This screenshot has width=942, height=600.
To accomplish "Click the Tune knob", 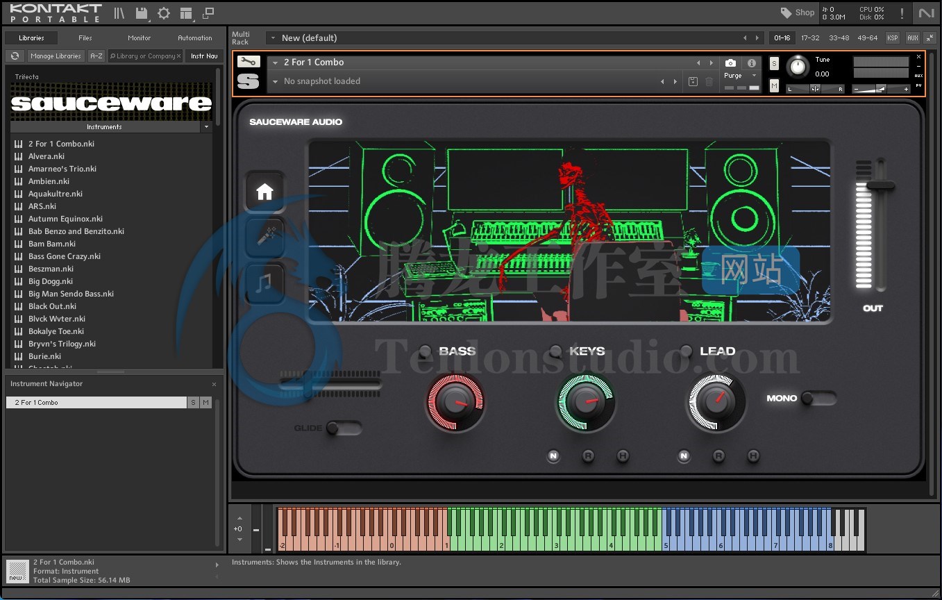I will 798,67.
